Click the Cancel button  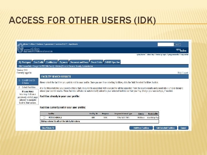pyautogui.click(x=183, y=128)
